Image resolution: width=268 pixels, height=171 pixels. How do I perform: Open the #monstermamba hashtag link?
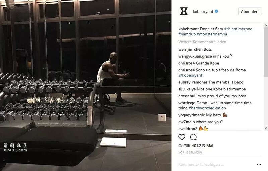212,34
